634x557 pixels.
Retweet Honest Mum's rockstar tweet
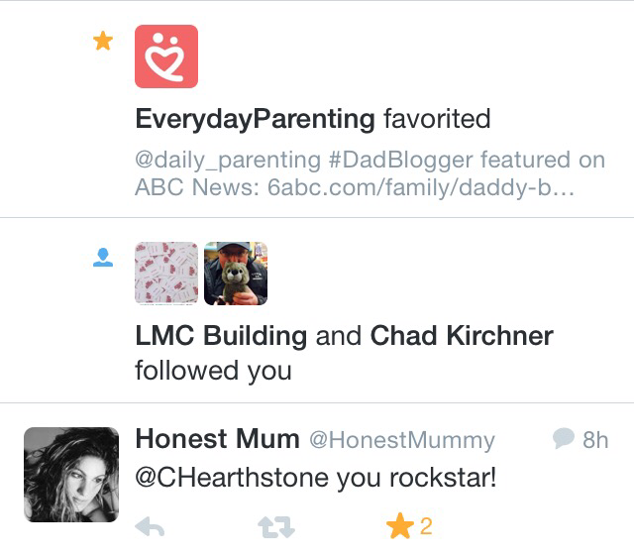click(x=276, y=527)
